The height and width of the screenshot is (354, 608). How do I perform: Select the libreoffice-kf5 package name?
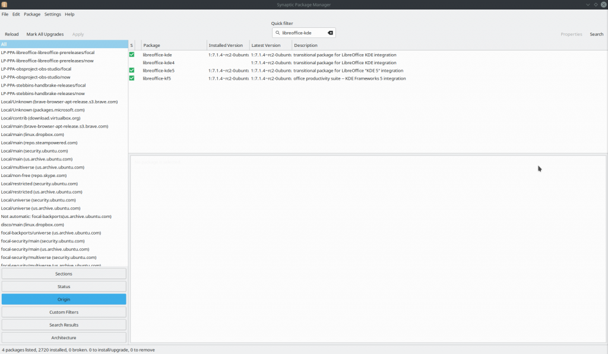click(x=157, y=78)
